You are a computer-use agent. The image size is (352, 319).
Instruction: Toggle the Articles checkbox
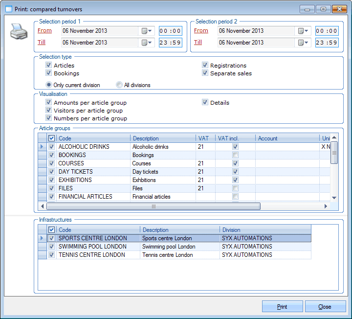click(x=49, y=66)
